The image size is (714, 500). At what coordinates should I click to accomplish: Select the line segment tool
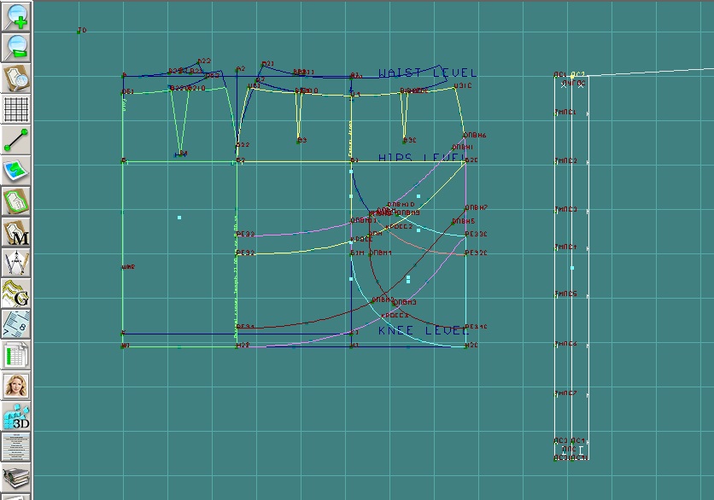click(x=16, y=140)
